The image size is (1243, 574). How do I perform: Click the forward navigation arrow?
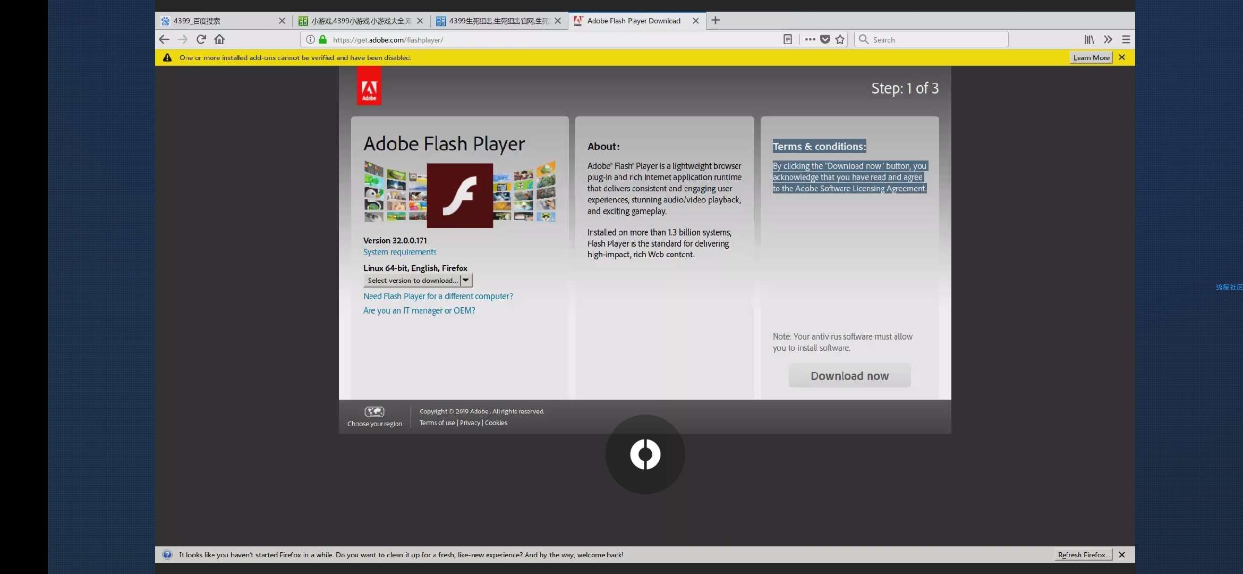182,39
